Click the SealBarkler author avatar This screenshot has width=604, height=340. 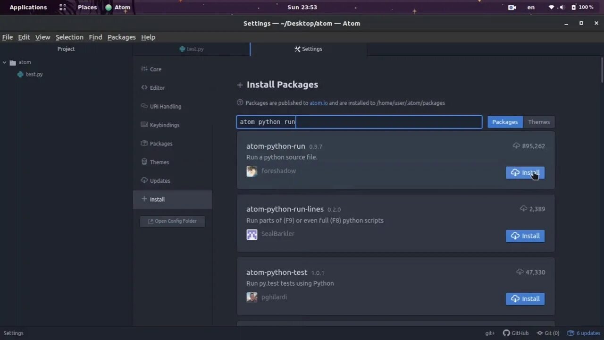click(252, 234)
